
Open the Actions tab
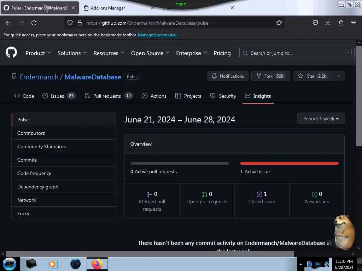pyautogui.click(x=154, y=96)
